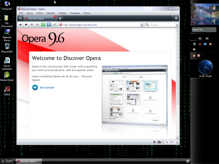Click the page scrollbar down arrow
Image resolution: width=219 pixels, height=164 pixels.
(x=177, y=138)
